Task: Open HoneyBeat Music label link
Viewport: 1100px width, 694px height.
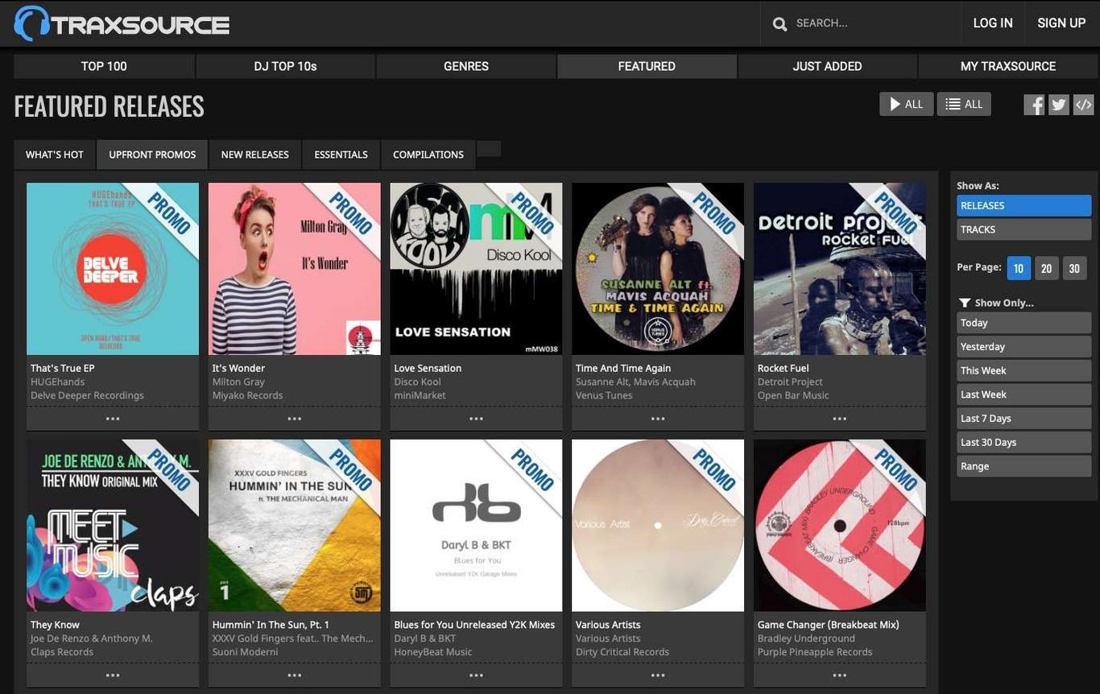Action: coord(433,652)
